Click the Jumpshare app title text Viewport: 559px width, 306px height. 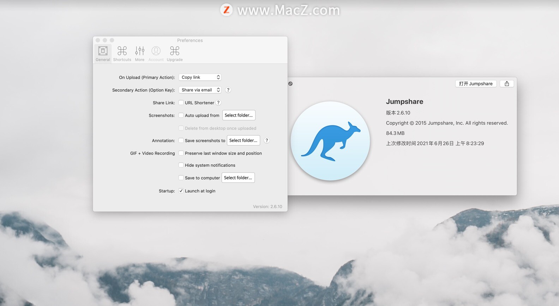pyautogui.click(x=404, y=101)
